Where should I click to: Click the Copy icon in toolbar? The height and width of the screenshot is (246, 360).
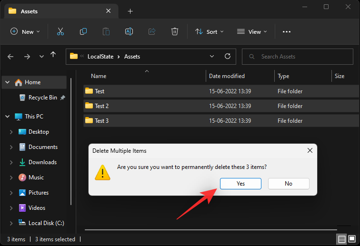83,31
